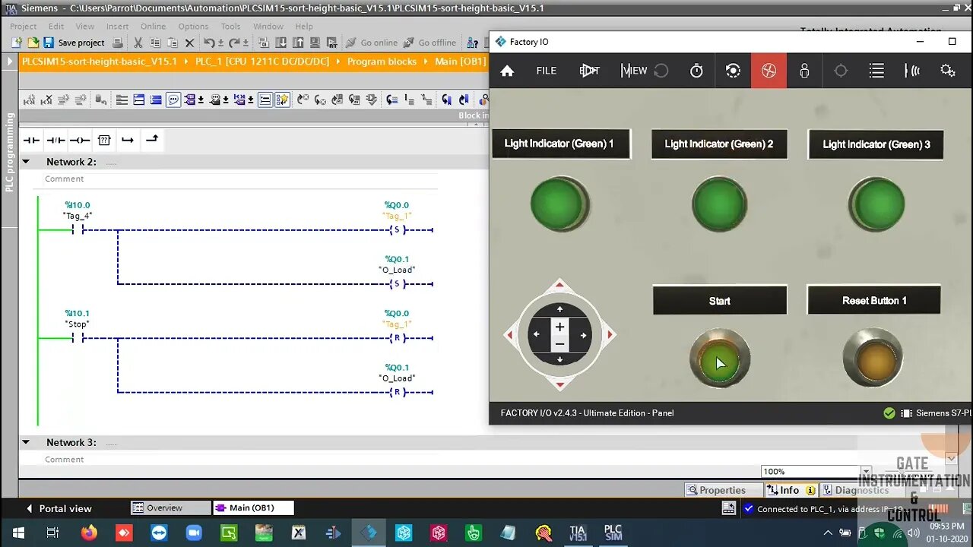
Task: Click PLC_1 [CPU 1211C DC/DC/DC] breadcrumb
Action: (262, 62)
